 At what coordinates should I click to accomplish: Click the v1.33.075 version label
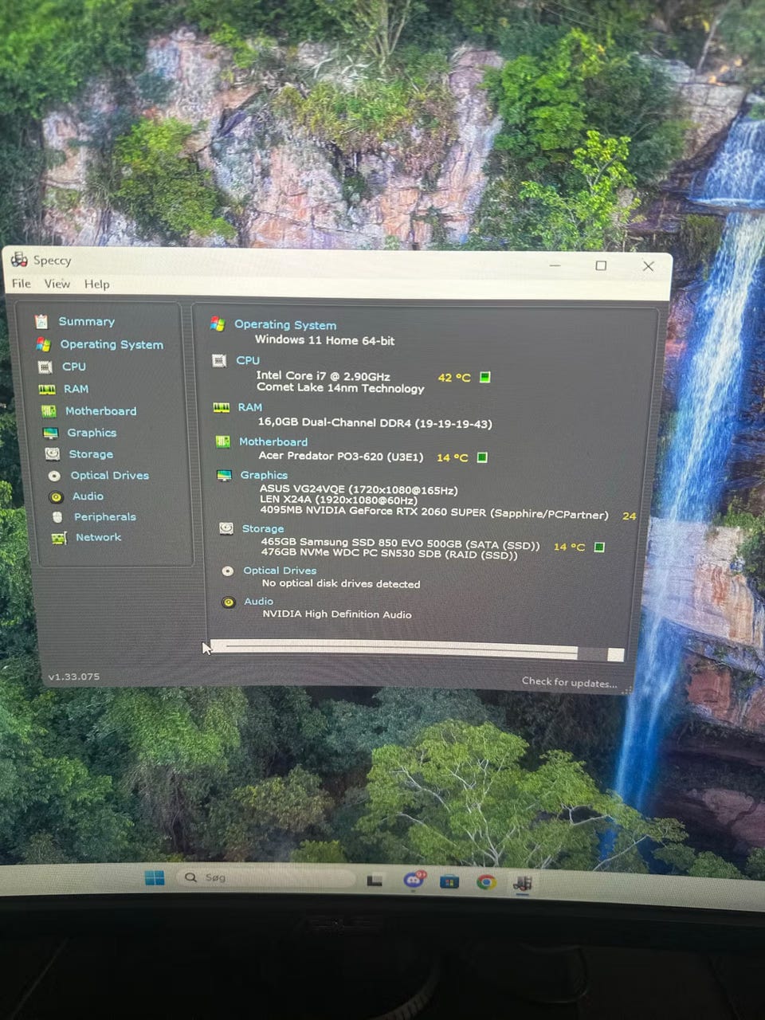[74, 677]
